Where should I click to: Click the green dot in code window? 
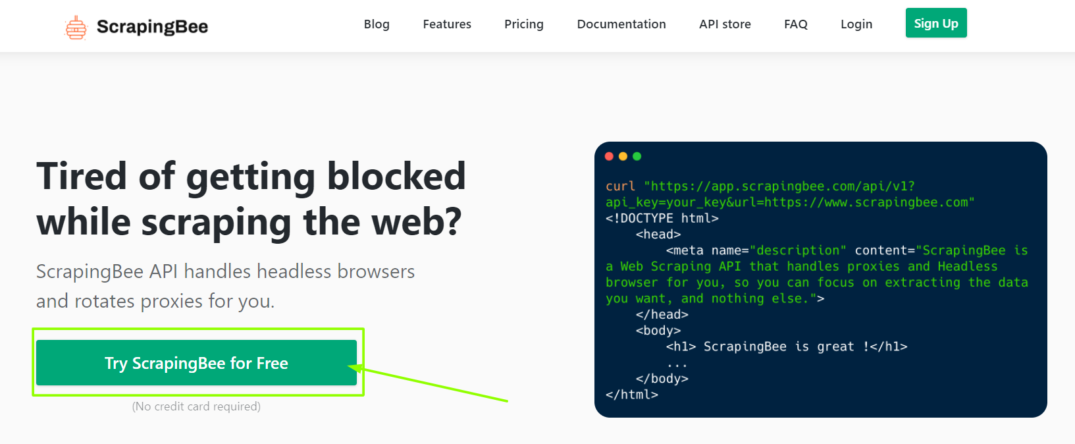pyautogui.click(x=637, y=156)
